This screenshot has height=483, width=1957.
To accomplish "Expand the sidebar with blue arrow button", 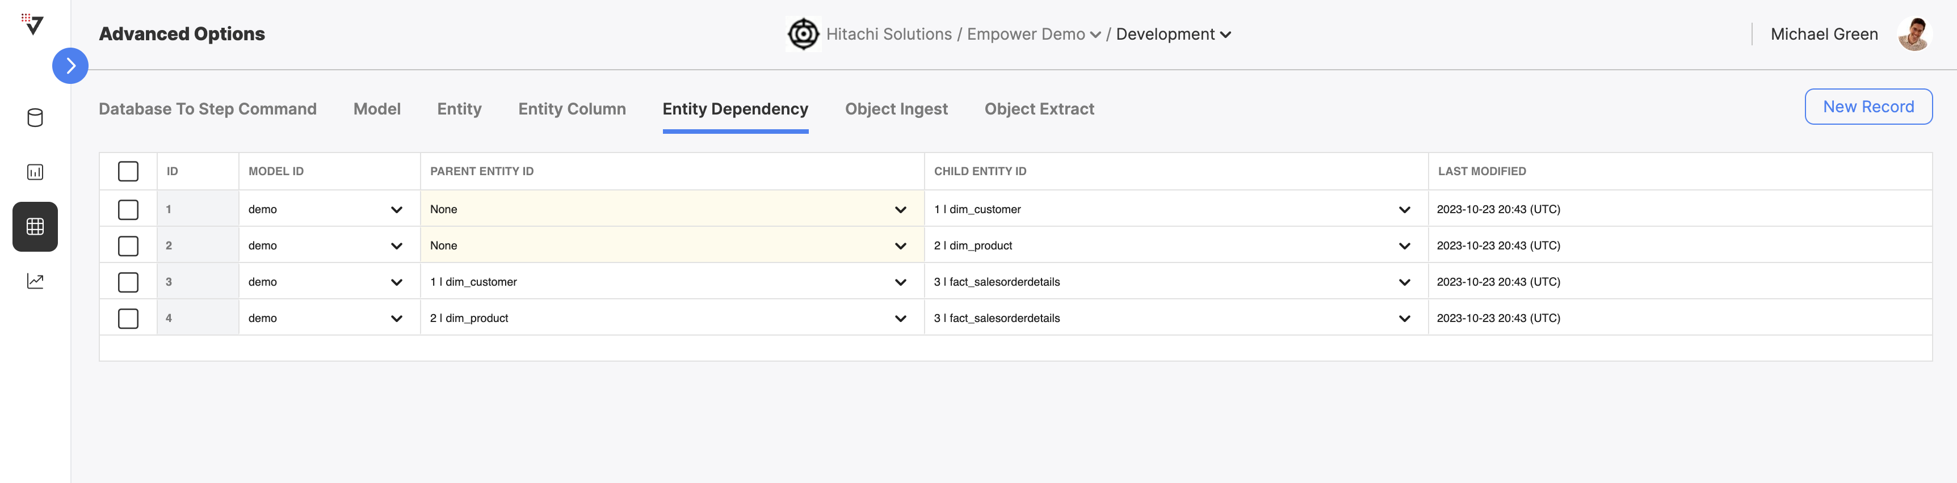I will [70, 66].
